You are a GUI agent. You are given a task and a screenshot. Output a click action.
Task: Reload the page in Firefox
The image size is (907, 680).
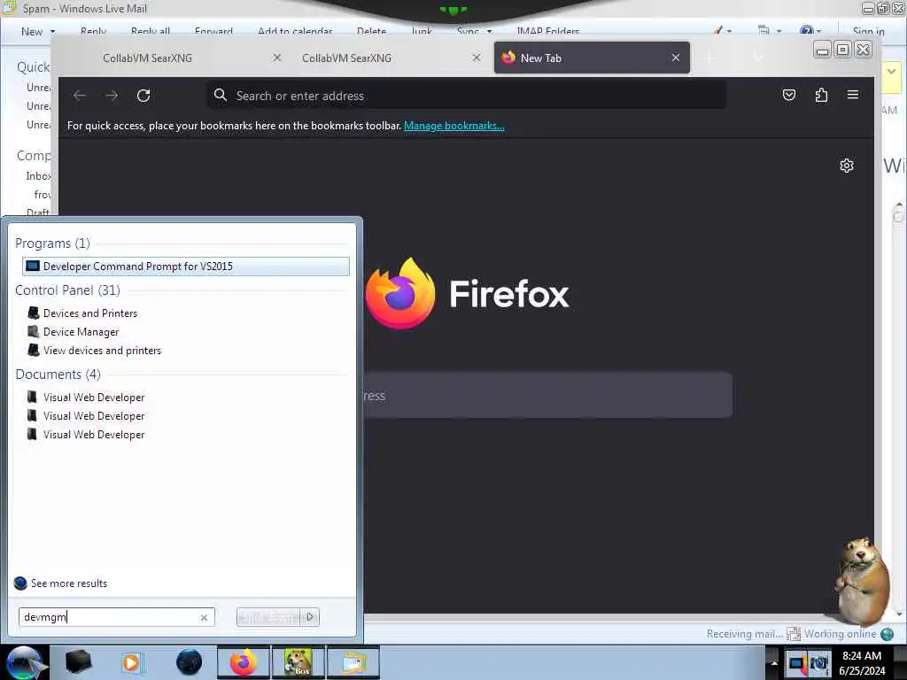(x=143, y=96)
